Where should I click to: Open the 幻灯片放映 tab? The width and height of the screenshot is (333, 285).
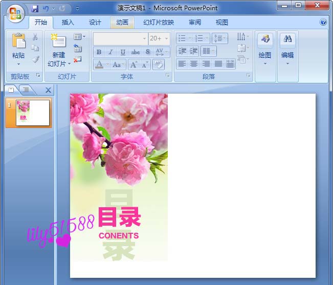tap(159, 23)
